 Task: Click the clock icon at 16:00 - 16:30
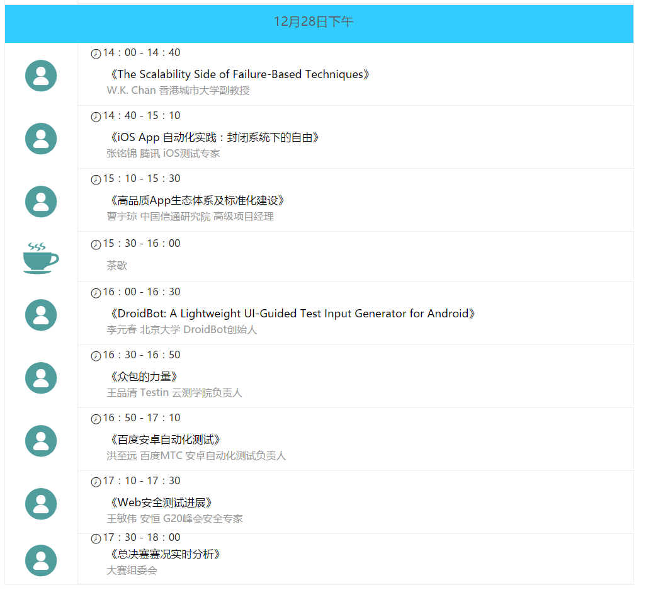click(96, 293)
